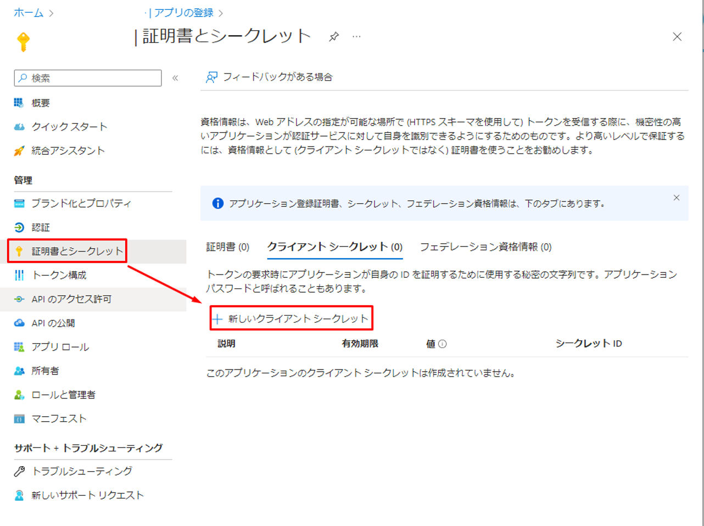Open the フェデレーション資格情報 (0) tab
704x526 pixels.
(486, 247)
